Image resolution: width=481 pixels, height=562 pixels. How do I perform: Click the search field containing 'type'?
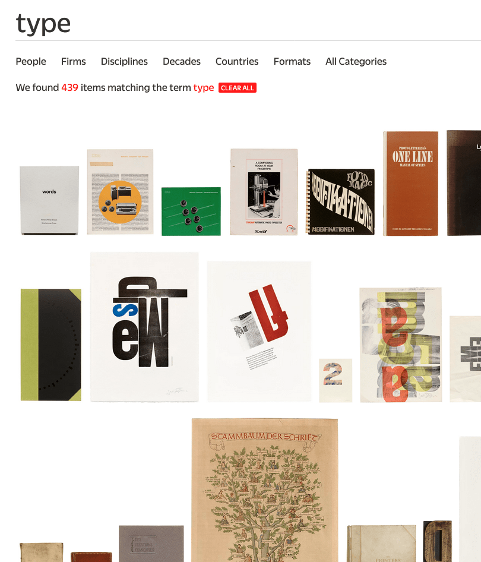pyautogui.click(x=248, y=24)
